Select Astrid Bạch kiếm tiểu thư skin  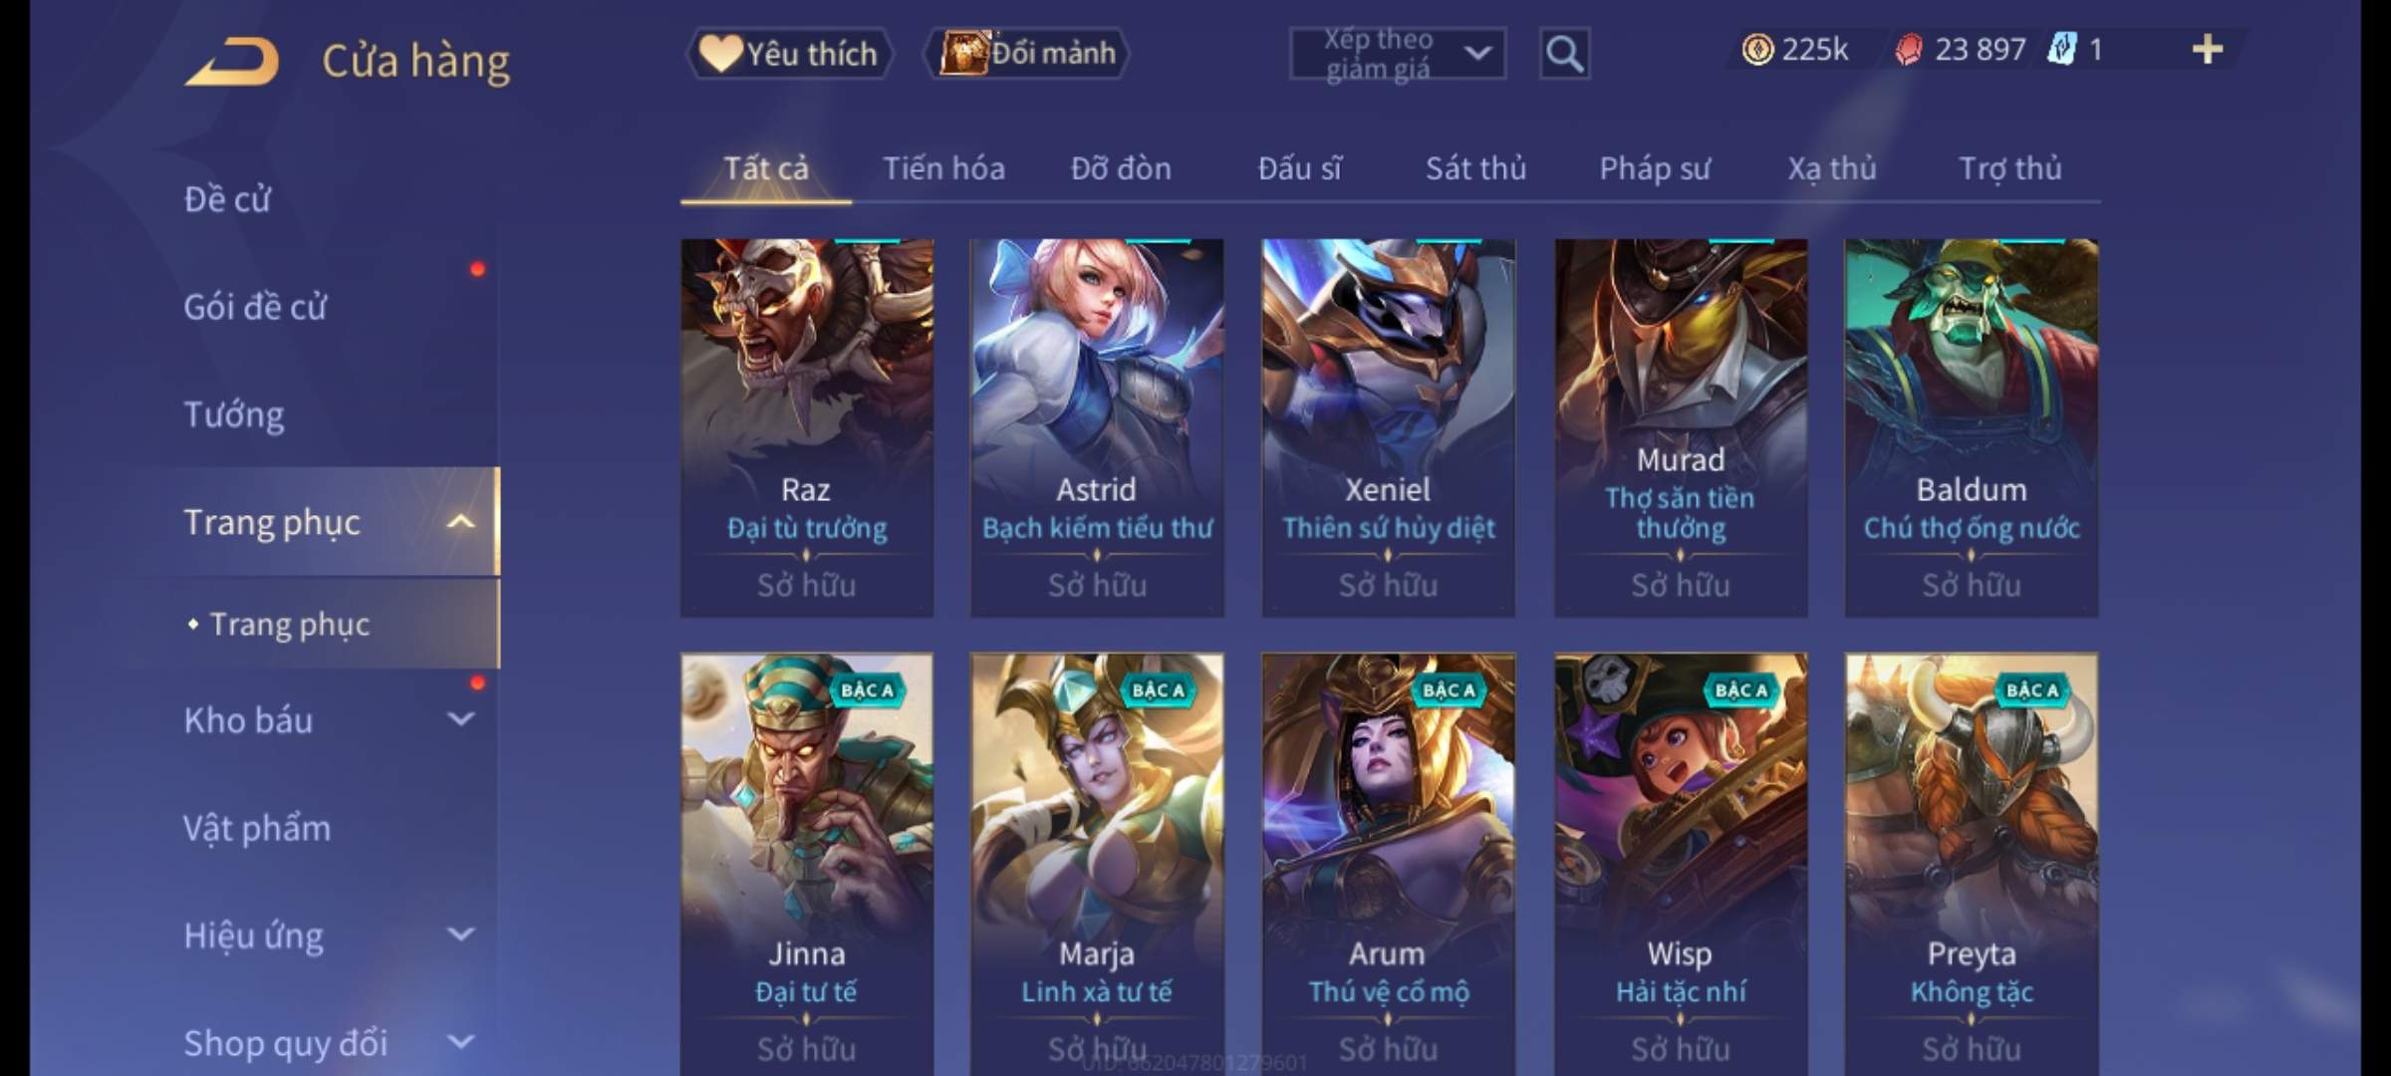1097,427
